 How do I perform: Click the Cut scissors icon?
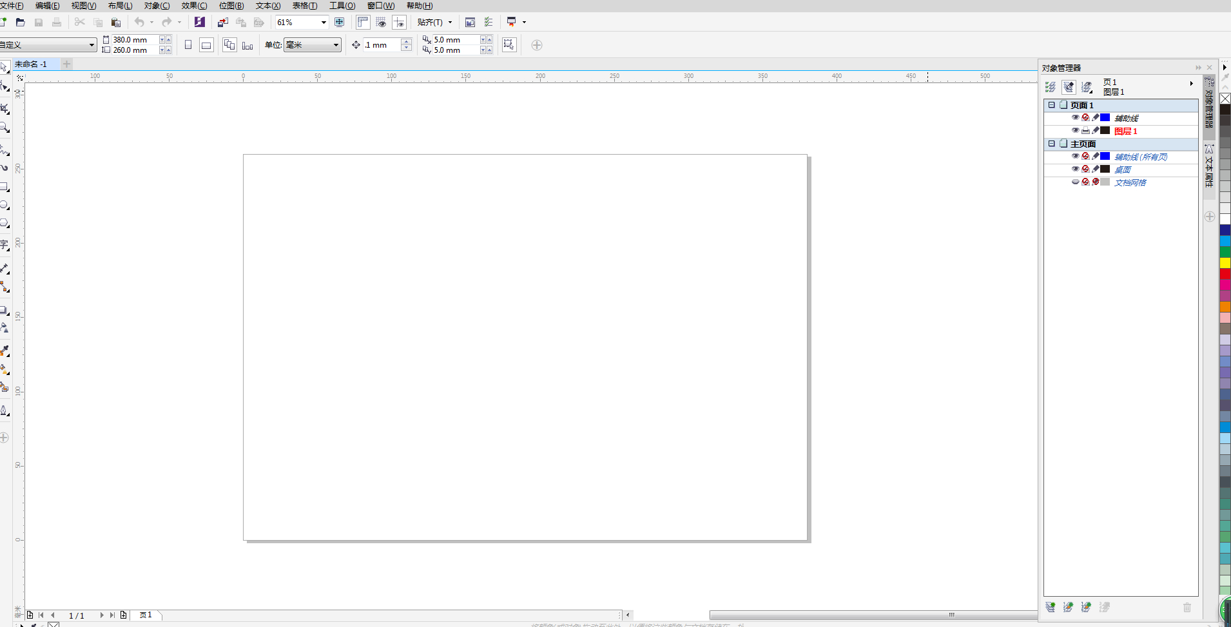pos(80,23)
